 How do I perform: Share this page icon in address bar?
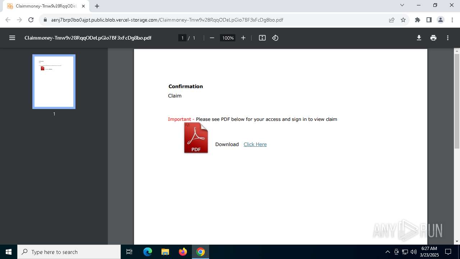pyautogui.click(x=392, y=20)
